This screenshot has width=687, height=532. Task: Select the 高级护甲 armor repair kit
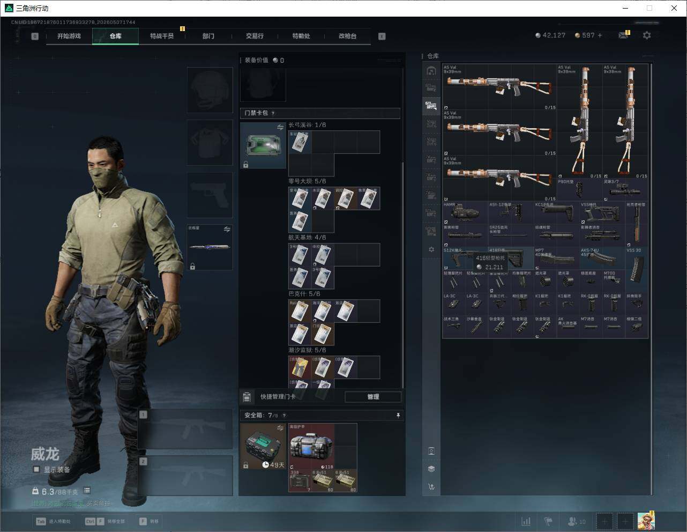311,446
